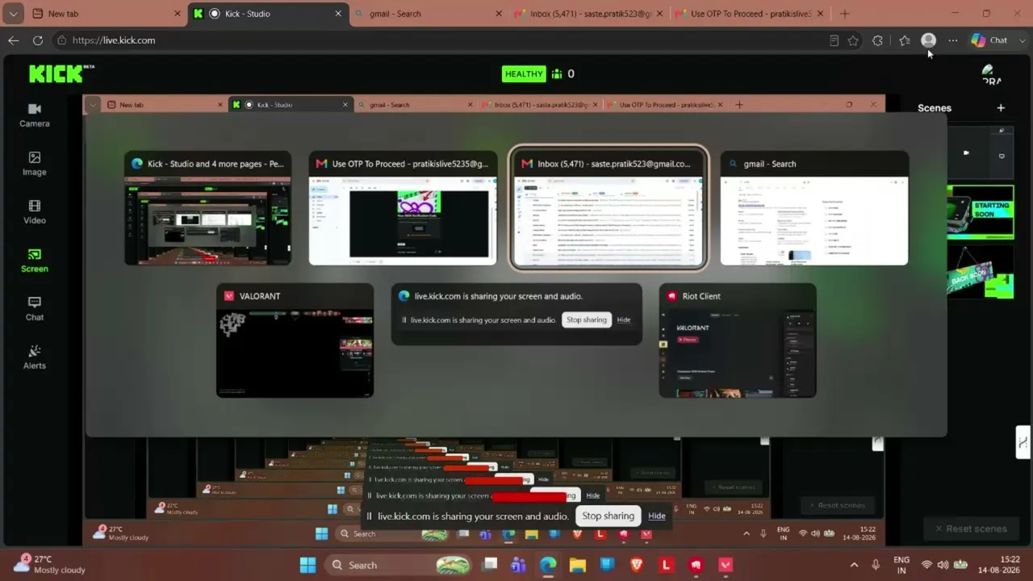Switch to the gmail - Search tab
The height and width of the screenshot is (581, 1033).
point(428,14)
